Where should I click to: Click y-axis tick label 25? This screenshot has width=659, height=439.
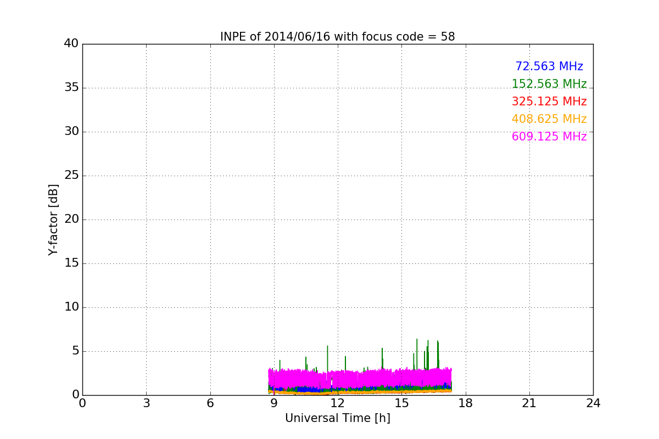click(x=71, y=176)
